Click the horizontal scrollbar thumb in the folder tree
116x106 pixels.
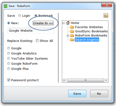point(86,80)
